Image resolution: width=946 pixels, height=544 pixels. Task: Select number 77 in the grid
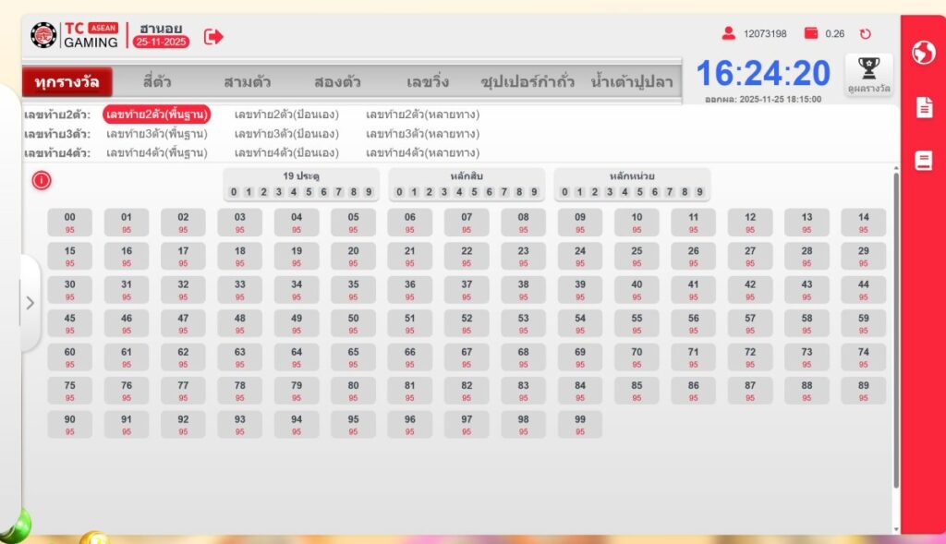click(183, 391)
